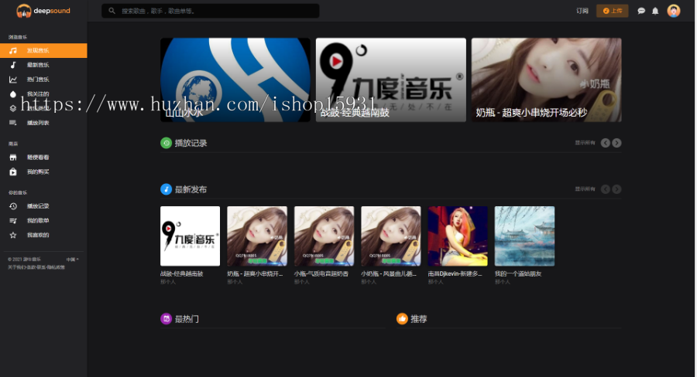The height and width of the screenshot is (377, 697).
Task: Click 显示所有 in 最新发布 section
Action: (x=585, y=189)
